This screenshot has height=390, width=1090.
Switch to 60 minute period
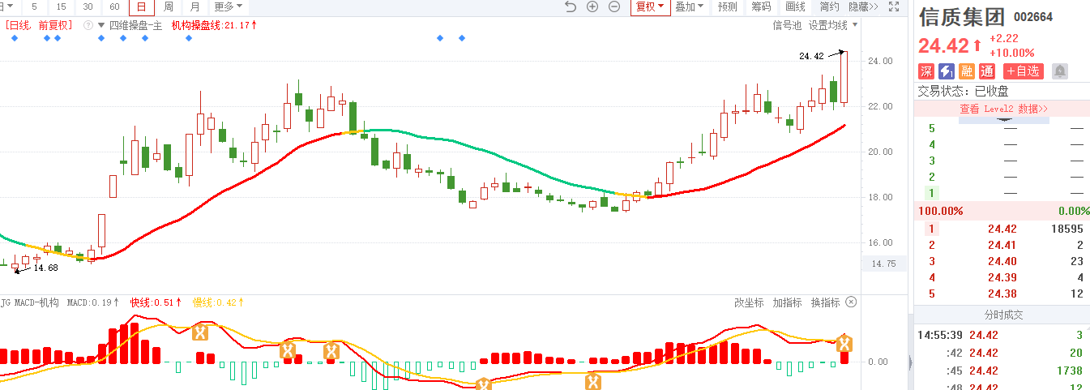(x=114, y=6)
